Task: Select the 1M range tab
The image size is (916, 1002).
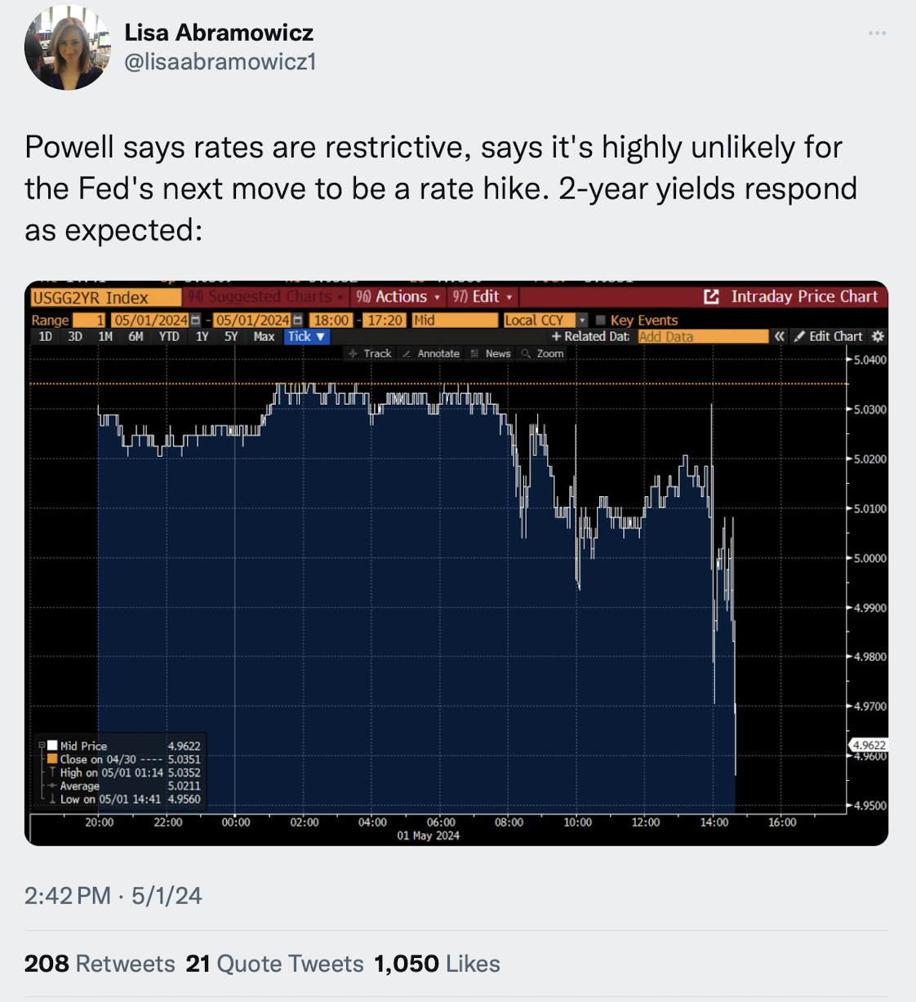Action: tap(105, 336)
